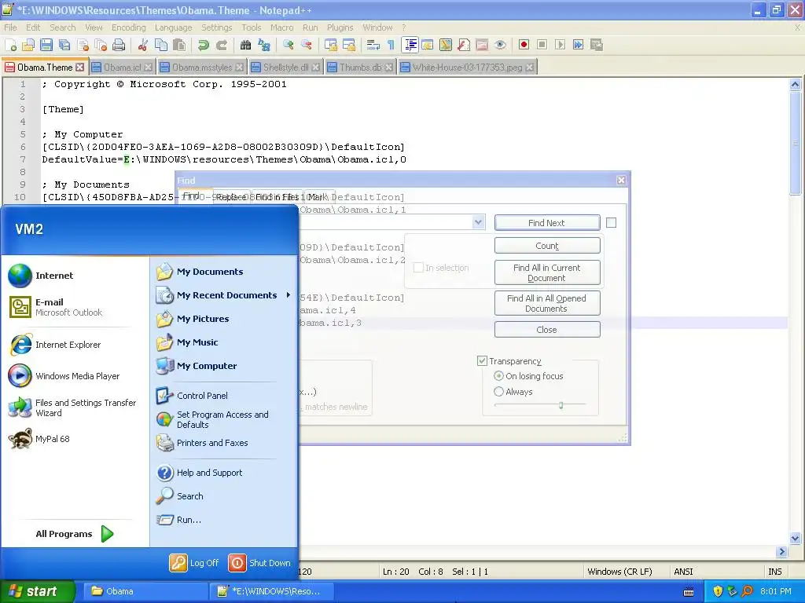Click the horizontal scrollbar right arrow
Image resolution: width=805 pixels, height=603 pixels.
[x=782, y=552]
